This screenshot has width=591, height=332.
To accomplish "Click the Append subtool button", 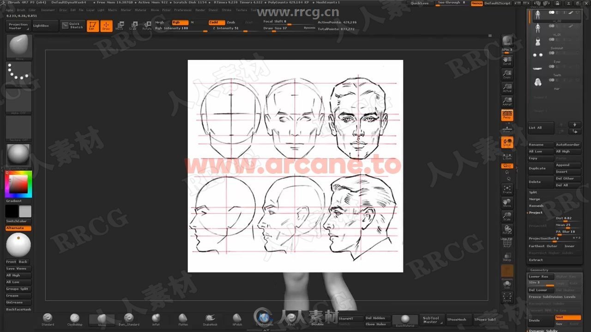I will [x=568, y=165].
